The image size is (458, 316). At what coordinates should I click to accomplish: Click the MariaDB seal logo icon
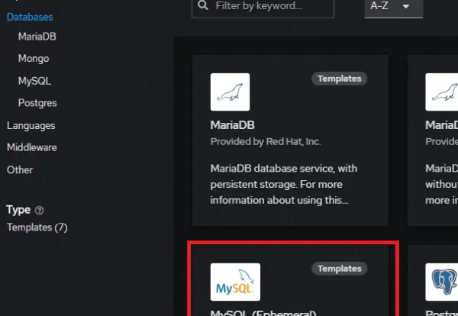[230, 92]
